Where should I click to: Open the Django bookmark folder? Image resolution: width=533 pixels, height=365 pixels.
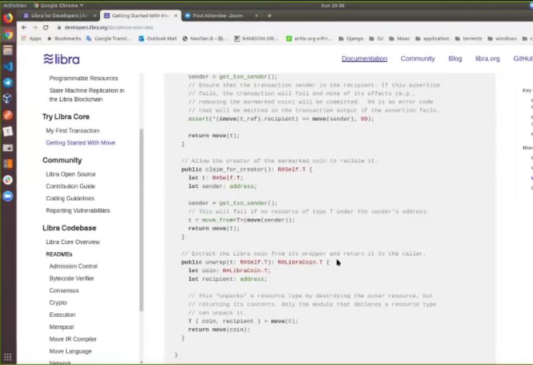point(351,39)
